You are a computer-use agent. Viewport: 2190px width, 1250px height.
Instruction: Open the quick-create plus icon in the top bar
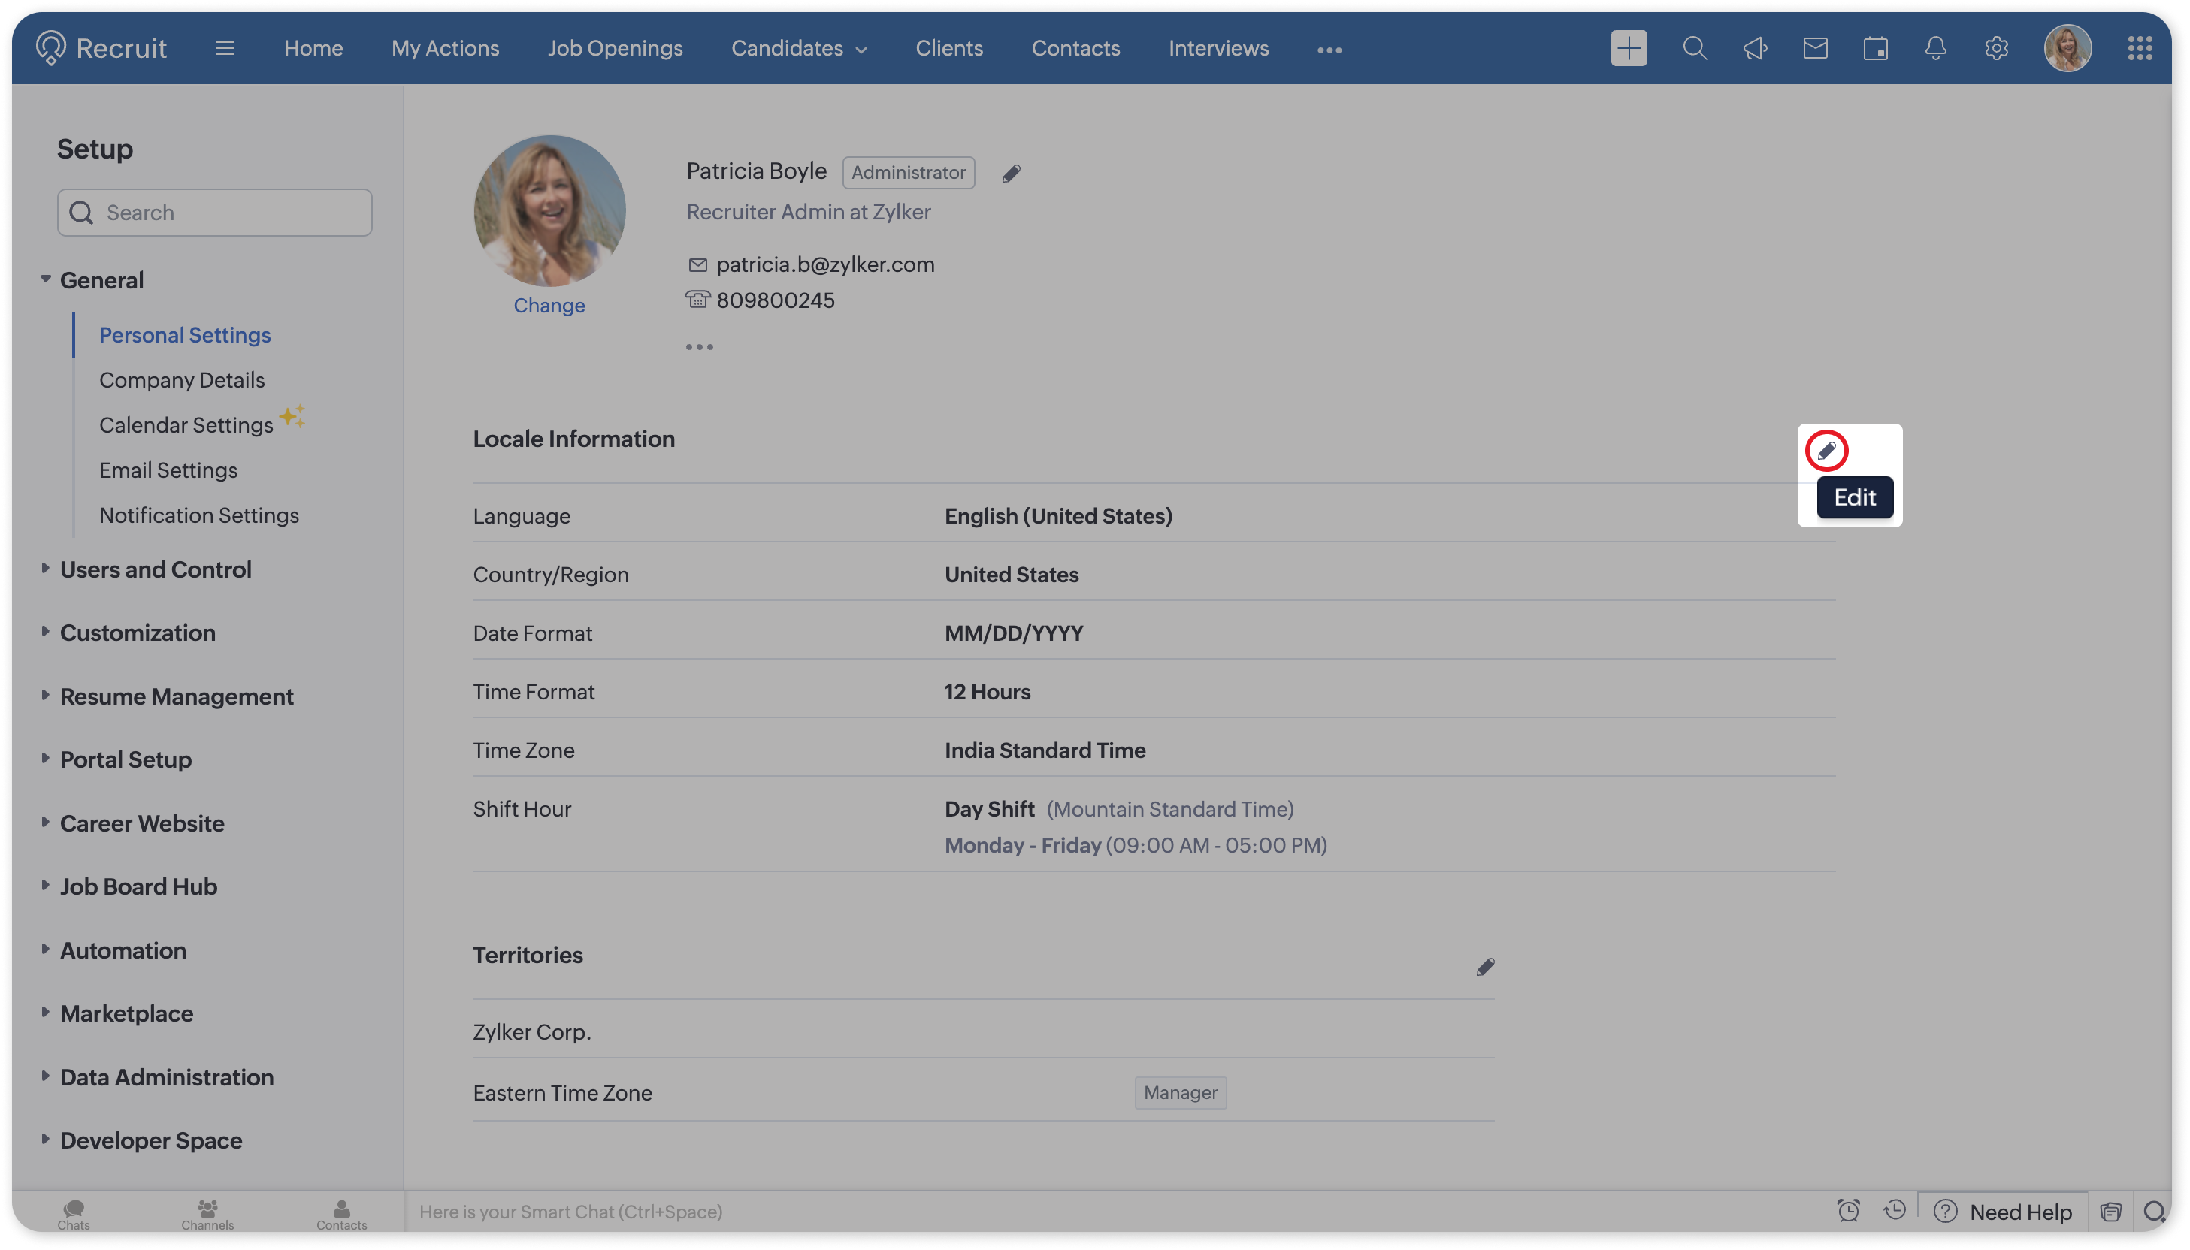(x=1629, y=49)
